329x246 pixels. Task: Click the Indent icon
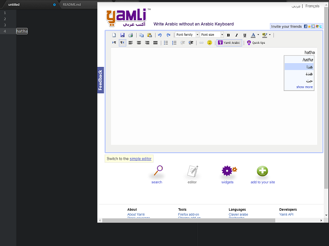point(191,43)
